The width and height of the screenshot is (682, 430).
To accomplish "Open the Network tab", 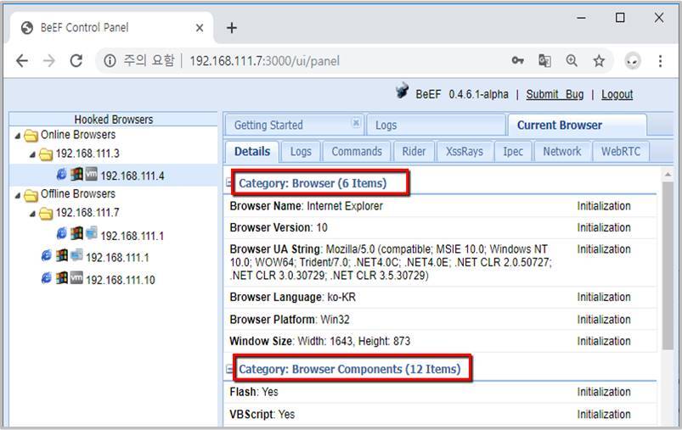I will click(562, 152).
